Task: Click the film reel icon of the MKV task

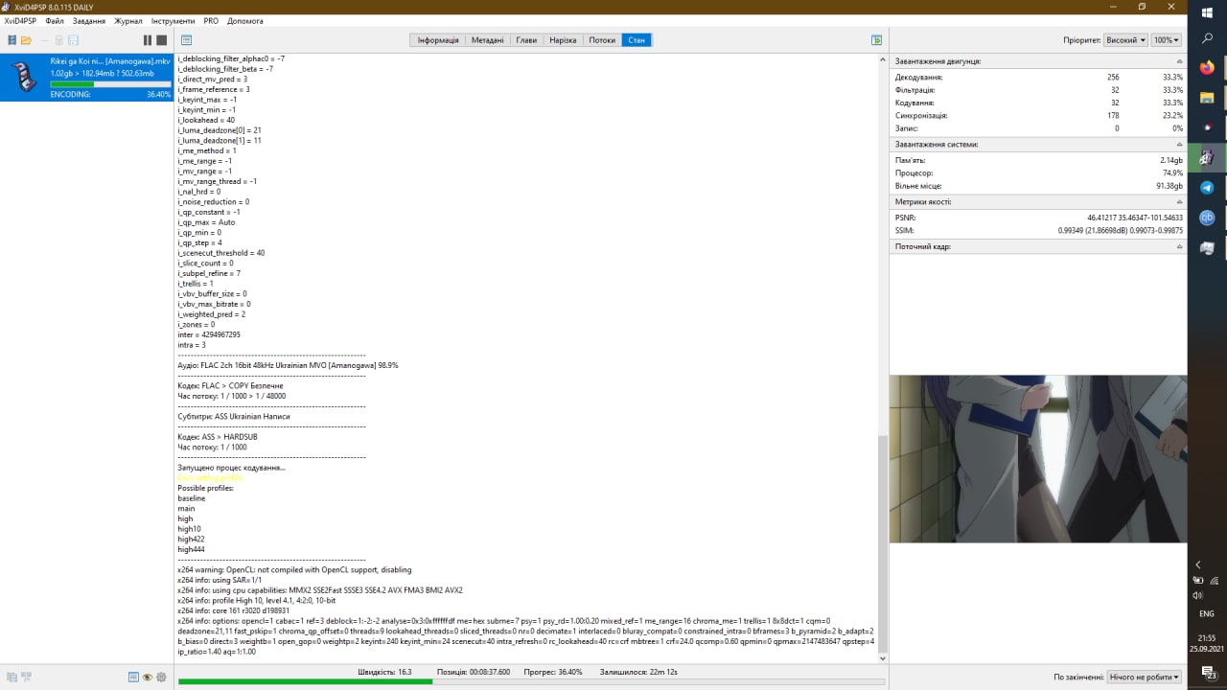Action: coord(24,77)
